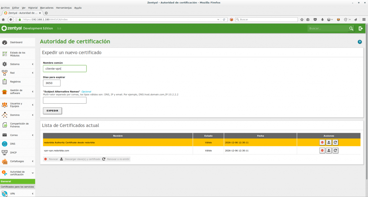The image size is (368, 197).
Task: Renew the vpn-vpn.redorbita.com certificate
Action: (335, 151)
